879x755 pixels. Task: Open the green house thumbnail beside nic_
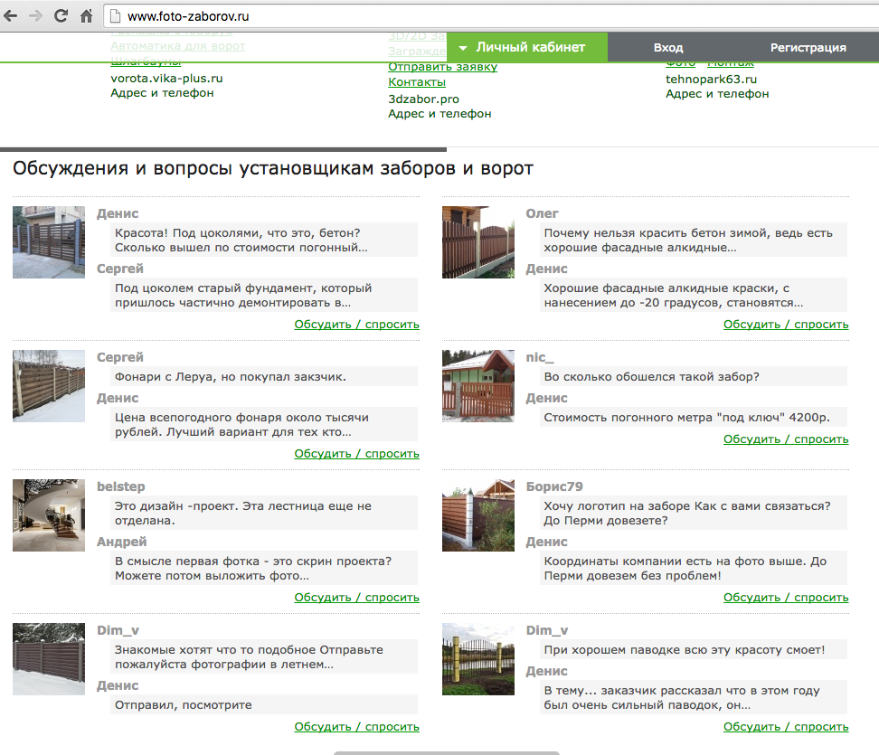(477, 386)
